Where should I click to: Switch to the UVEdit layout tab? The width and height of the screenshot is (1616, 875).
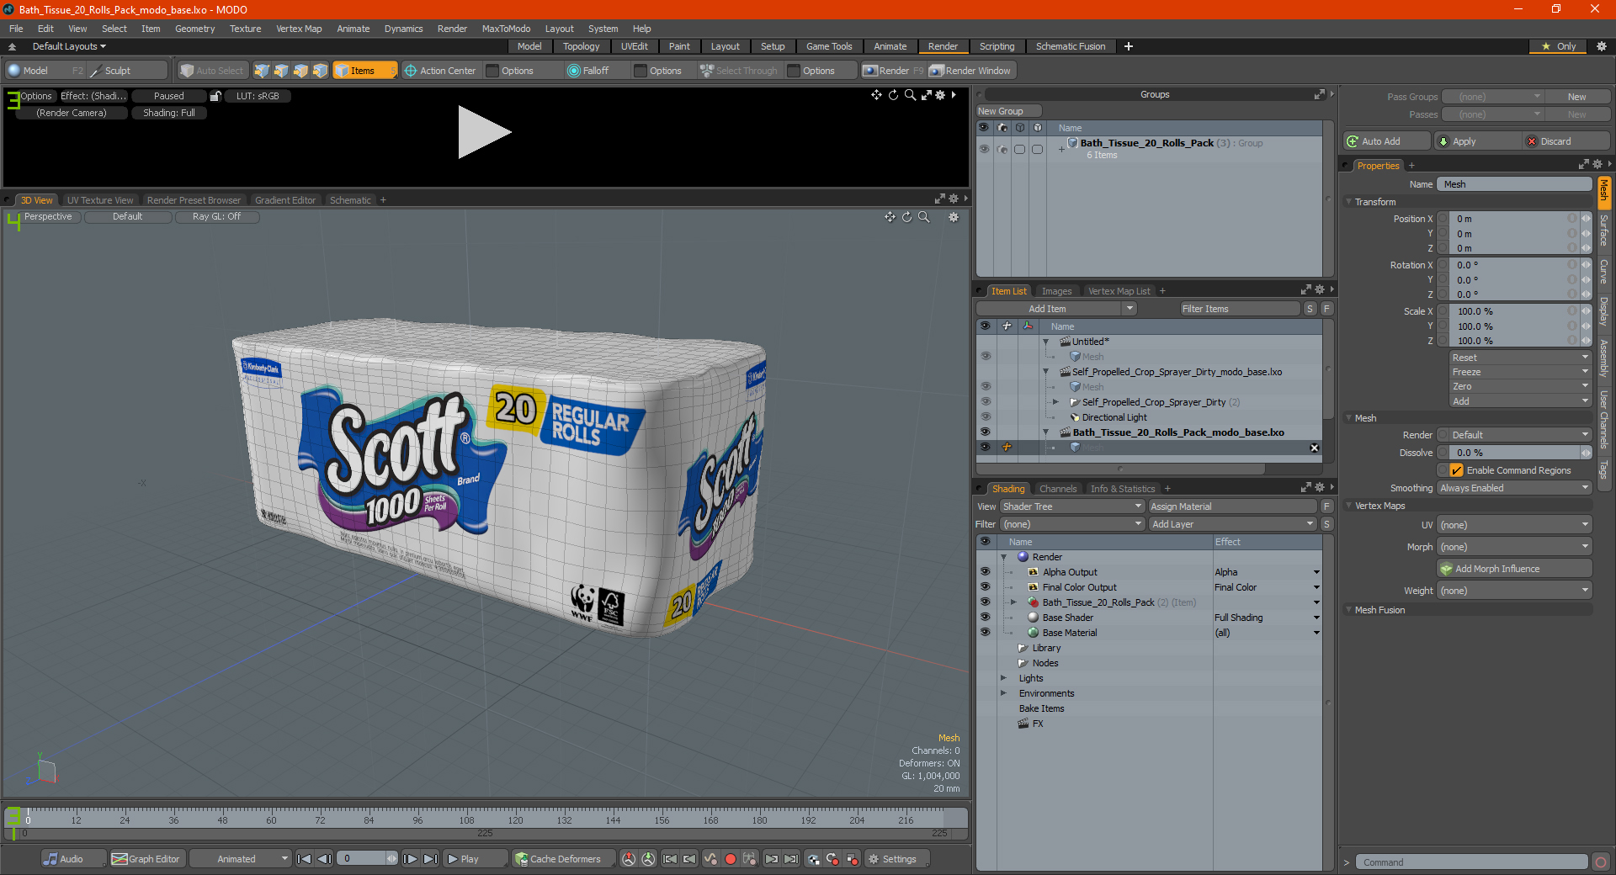point(634,46)
